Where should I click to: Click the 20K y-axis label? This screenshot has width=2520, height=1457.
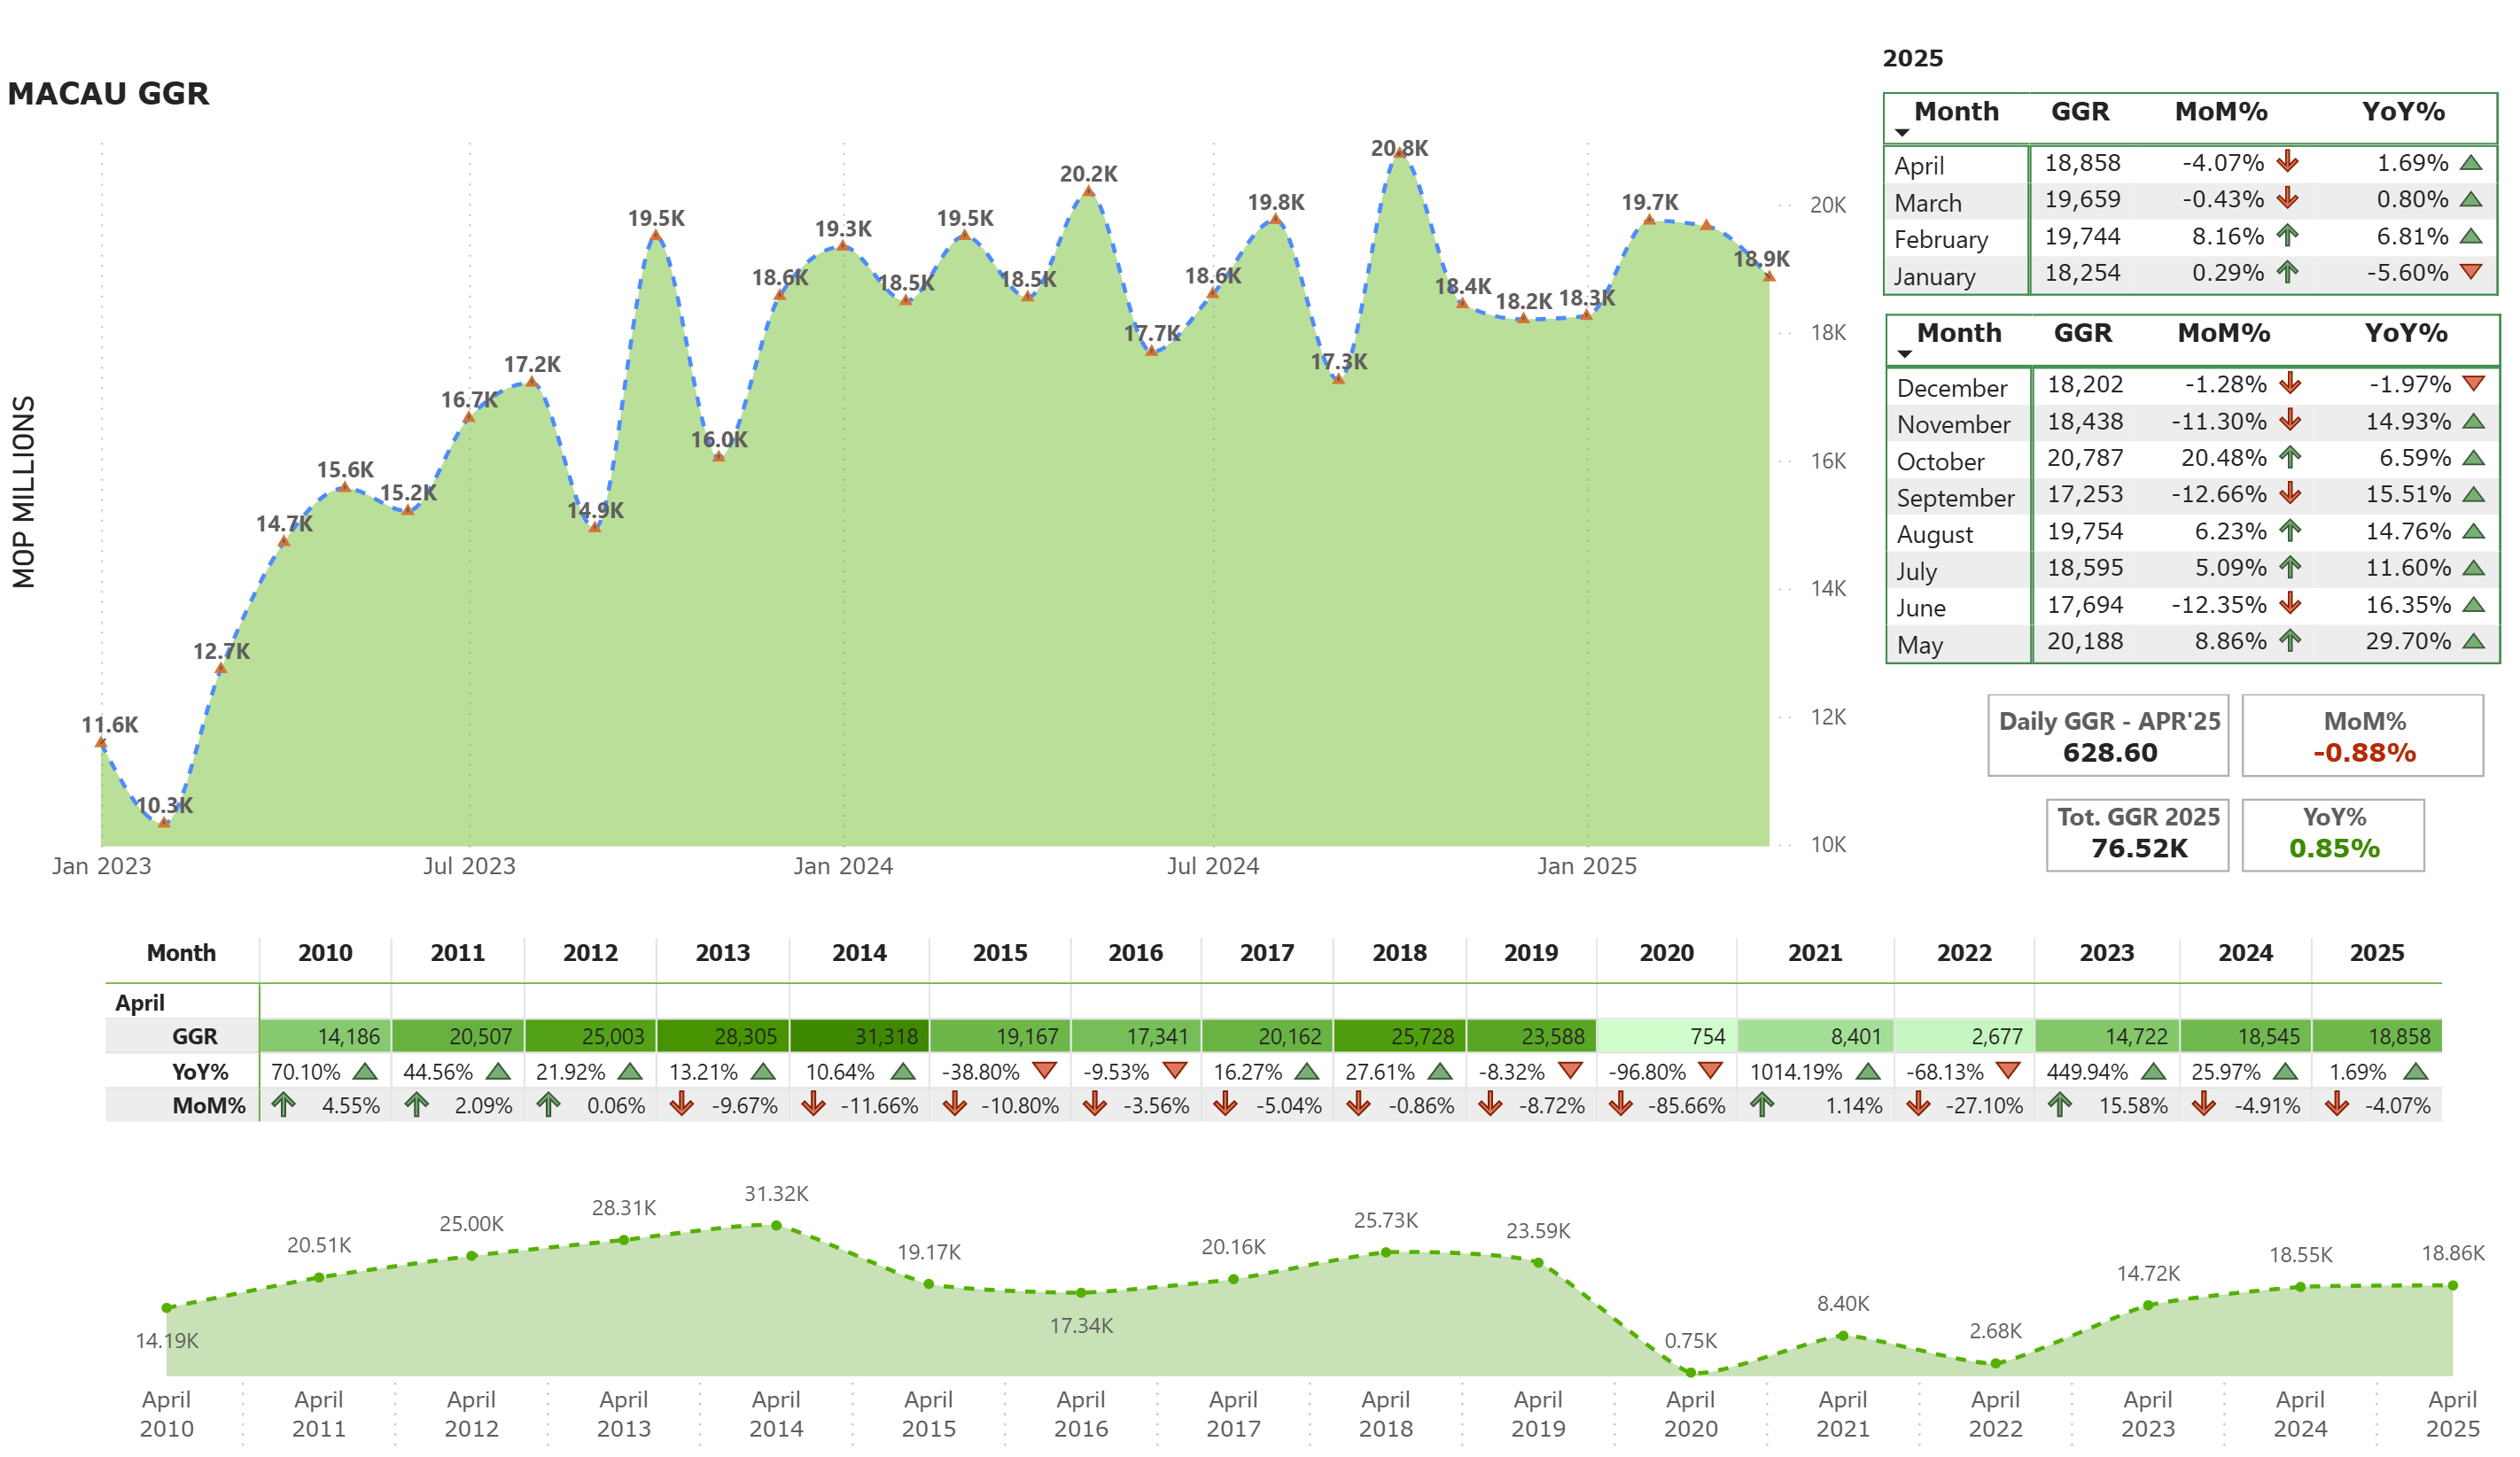coord(1828,205)
